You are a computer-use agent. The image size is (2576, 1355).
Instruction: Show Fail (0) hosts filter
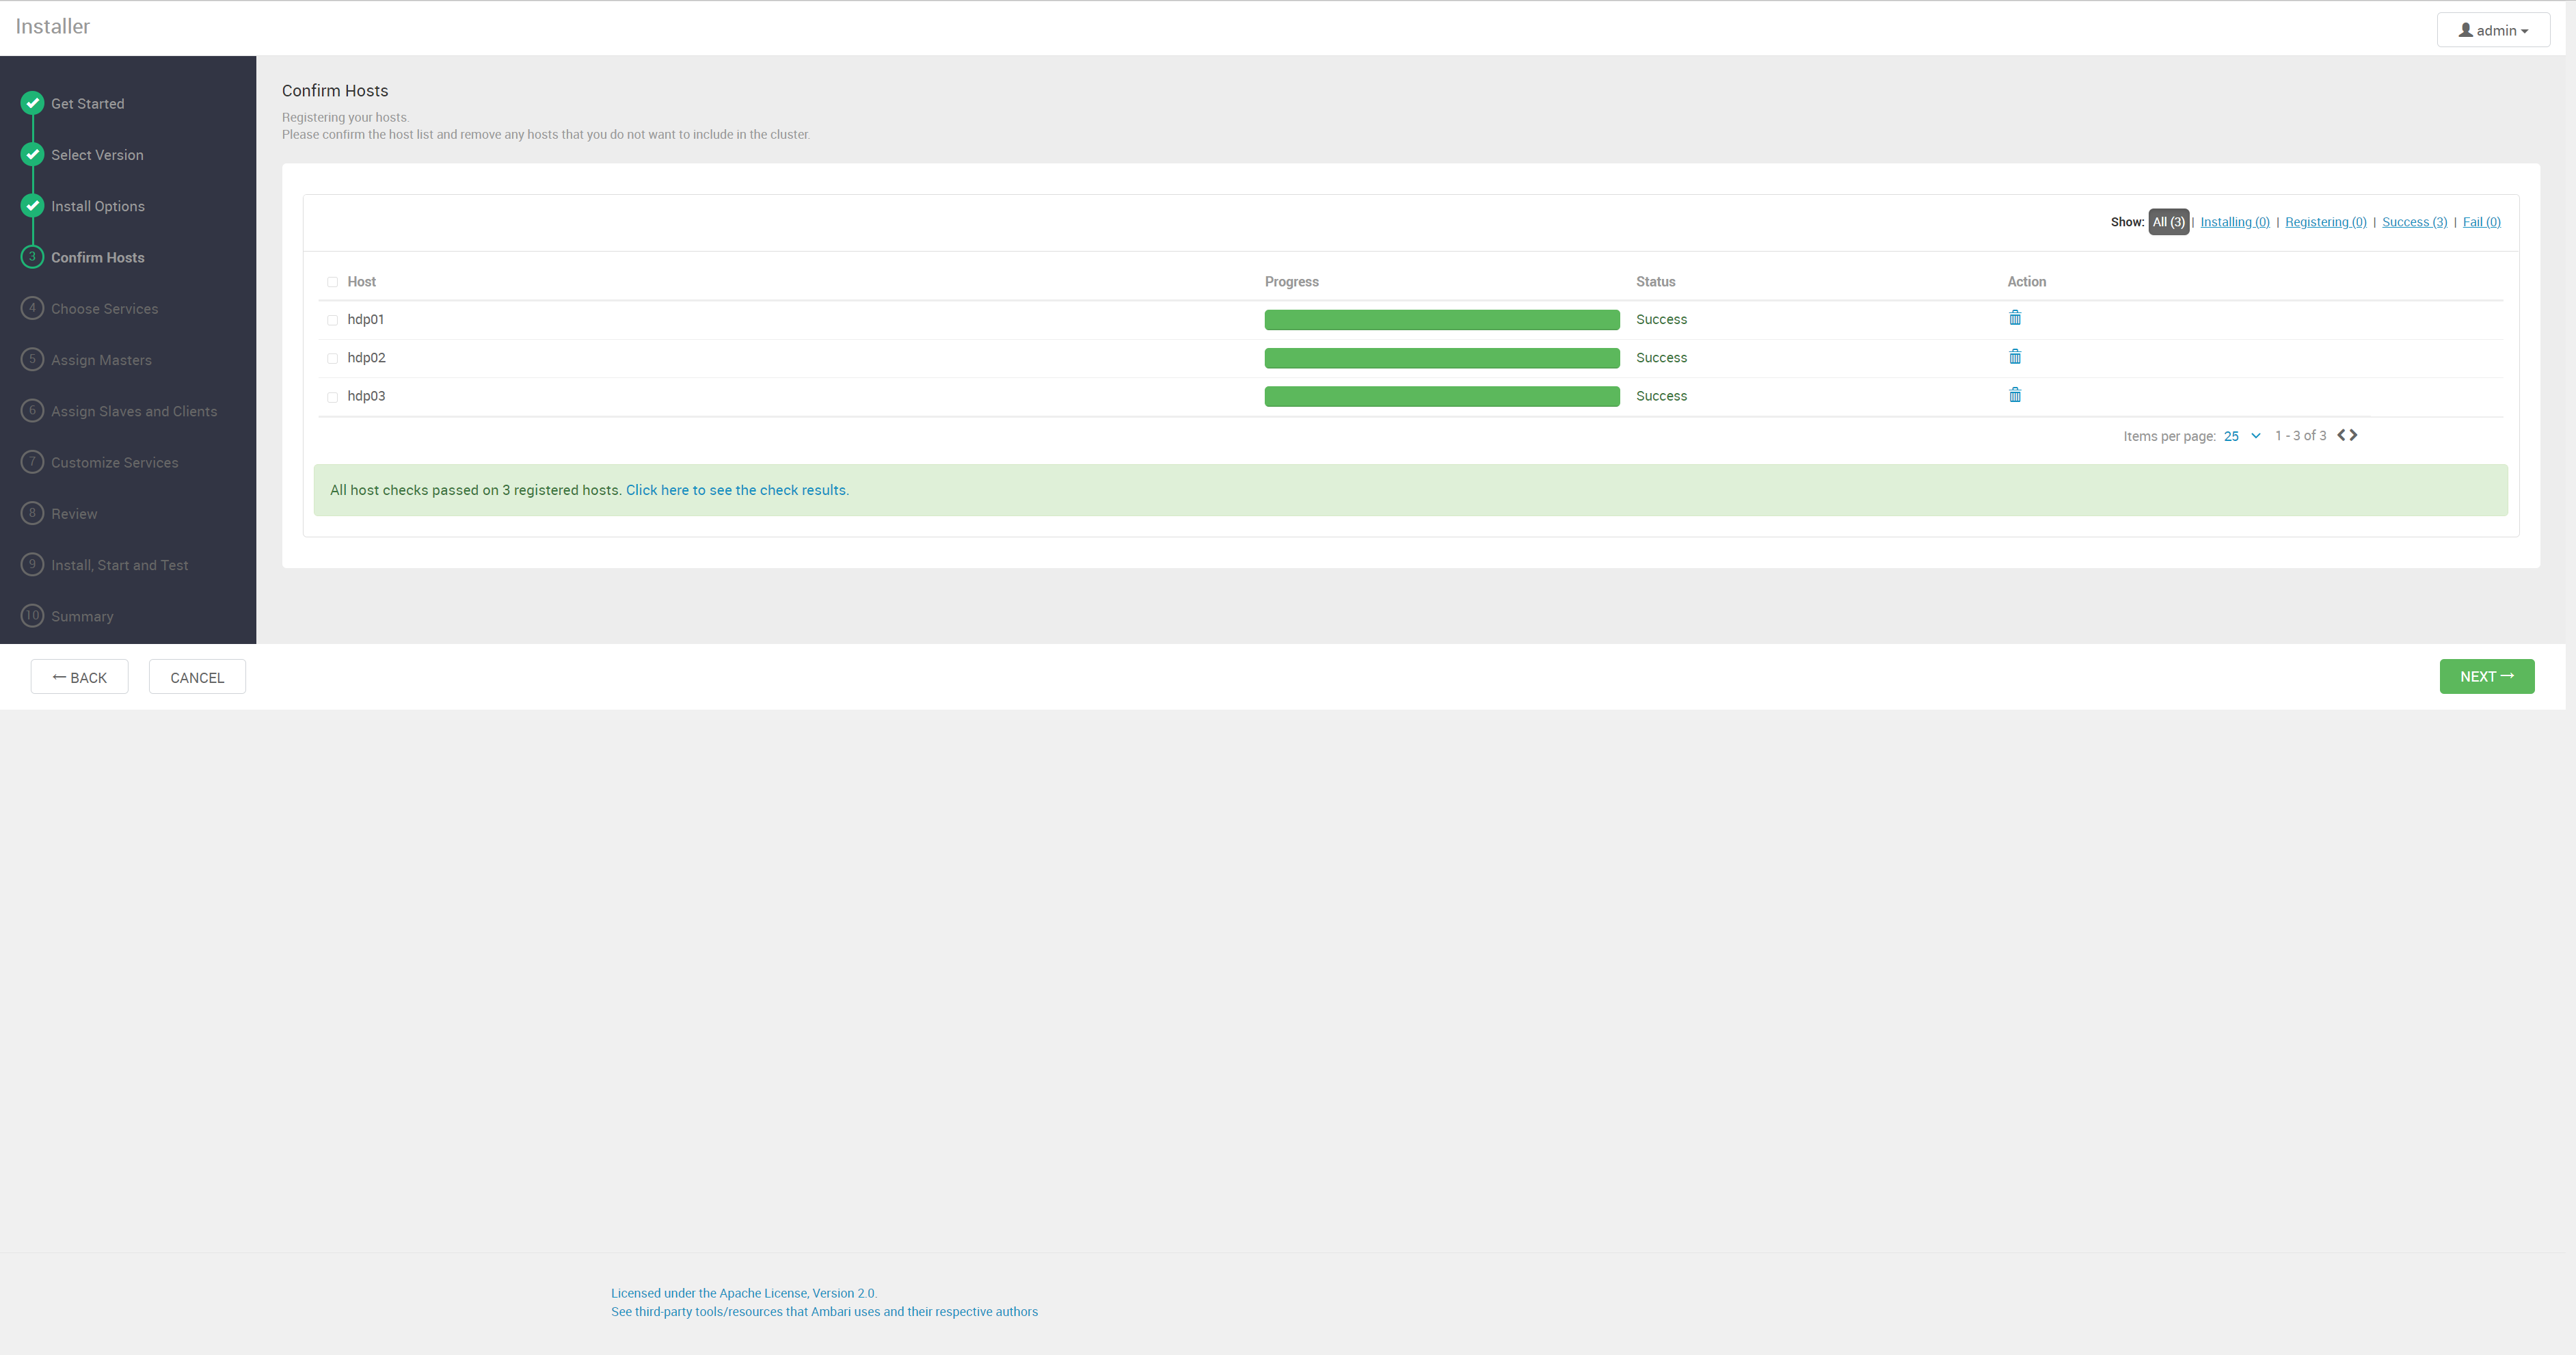(2481, 222)
